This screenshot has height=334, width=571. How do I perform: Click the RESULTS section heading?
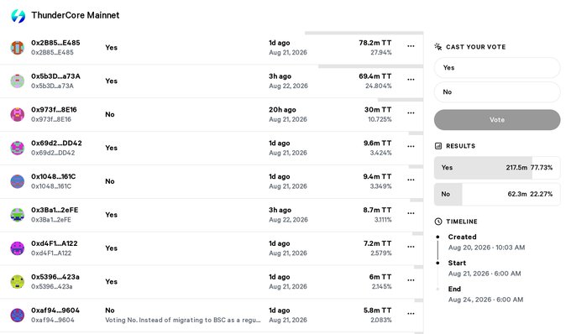(x=461, y=146)
